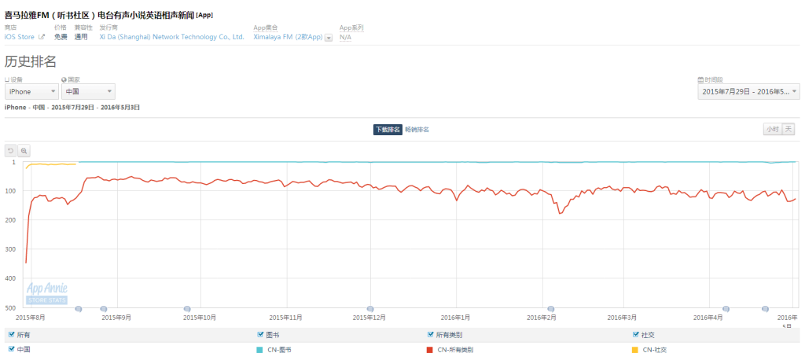The width and height of the screenshot is (805, 364).
Task: Click the calendar icon beside 时间段
Action: [x=700, y=79]
